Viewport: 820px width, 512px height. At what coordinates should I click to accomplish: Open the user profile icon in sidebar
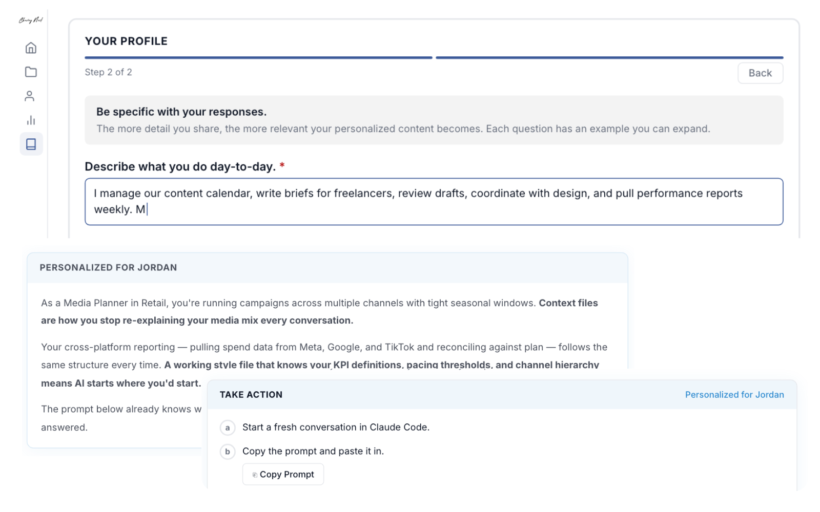(x=30, y=96)
